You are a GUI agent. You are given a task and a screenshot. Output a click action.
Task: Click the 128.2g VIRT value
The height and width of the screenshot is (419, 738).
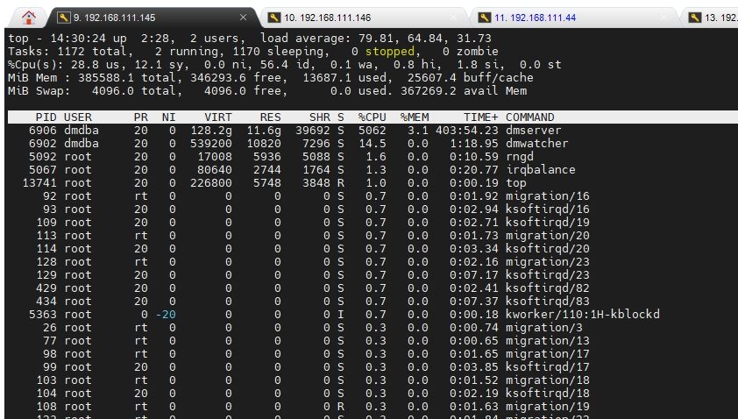tap(211, 131)
